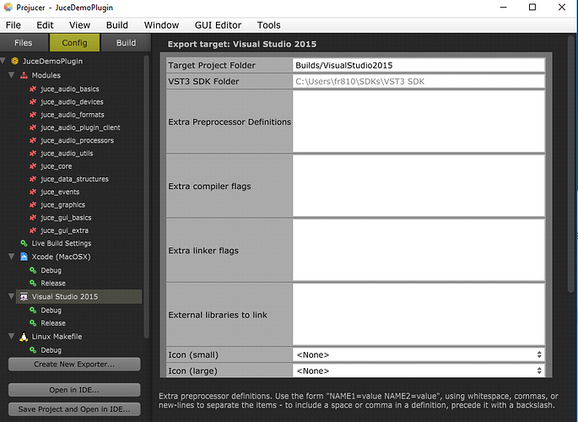Switch to the Build tab

click(x=126, y=43)
